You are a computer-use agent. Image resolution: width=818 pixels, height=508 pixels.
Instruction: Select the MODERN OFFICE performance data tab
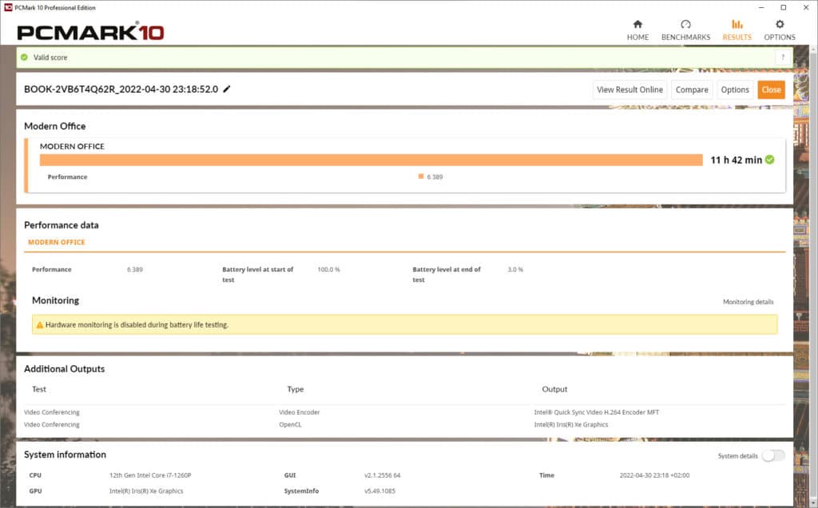tap(57, 242)
